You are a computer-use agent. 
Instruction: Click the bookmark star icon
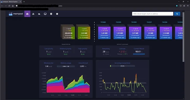tap(177, 6)
